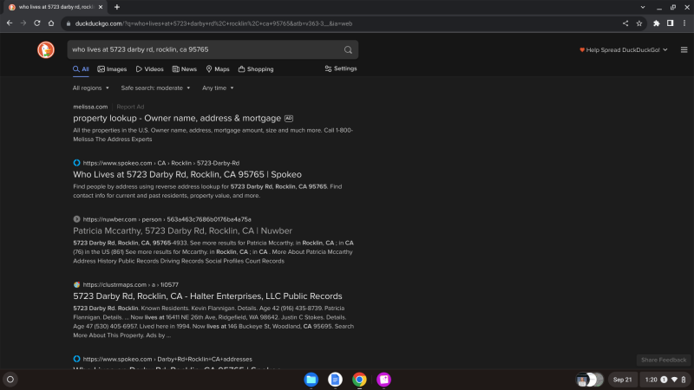The width and height of the screenshot is (694, 390).
Task: Click the Wi-Fi icon in system tray
Action: click(x=674, y=380)
